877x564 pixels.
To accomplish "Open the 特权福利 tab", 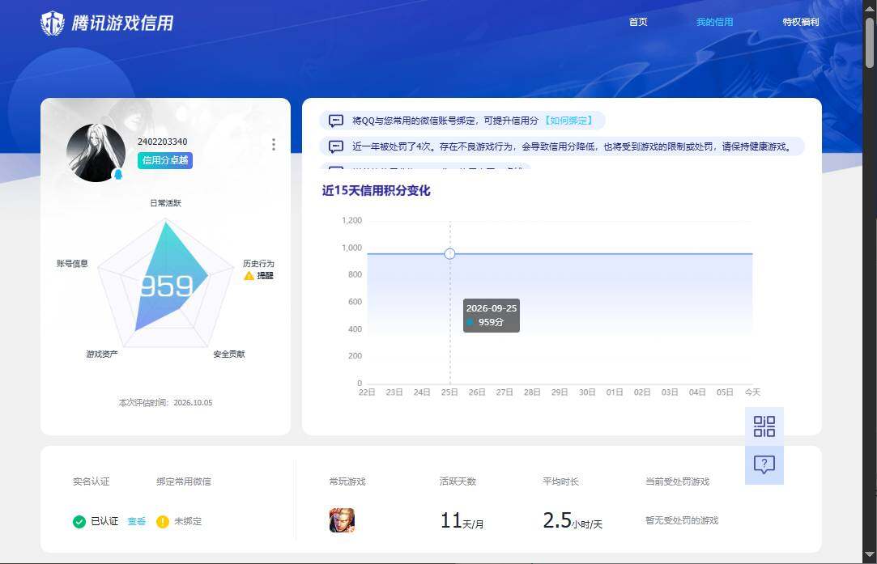I will (800, 22).
